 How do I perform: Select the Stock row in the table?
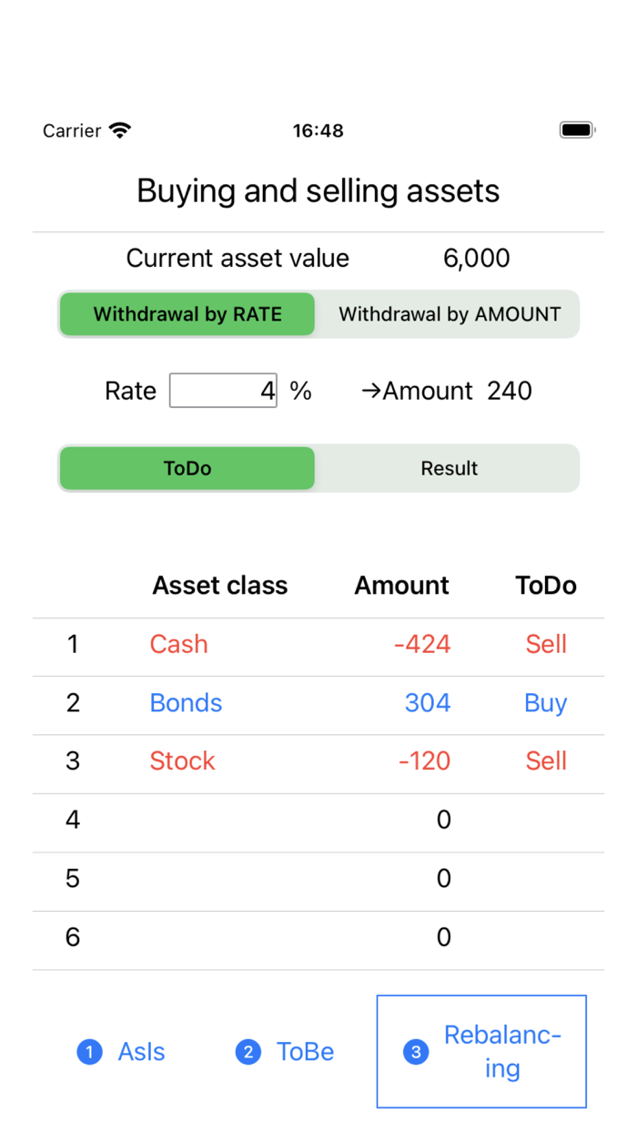click(182, 760)
